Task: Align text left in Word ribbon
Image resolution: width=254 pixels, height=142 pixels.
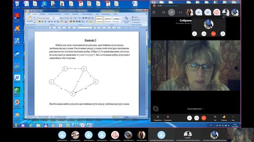Action: (71, 21)
